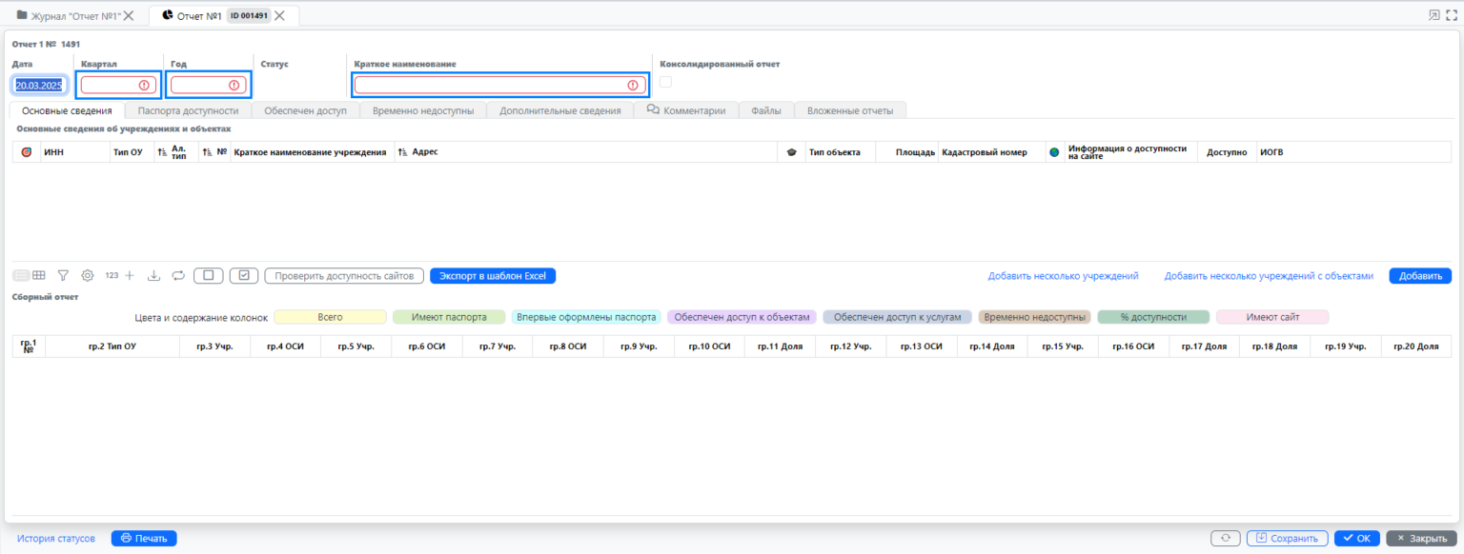This screenshot has height=554, width=1464.
Task: Toggle the Консолидированный отчет checkbox
Action: [x=665, y=82]
